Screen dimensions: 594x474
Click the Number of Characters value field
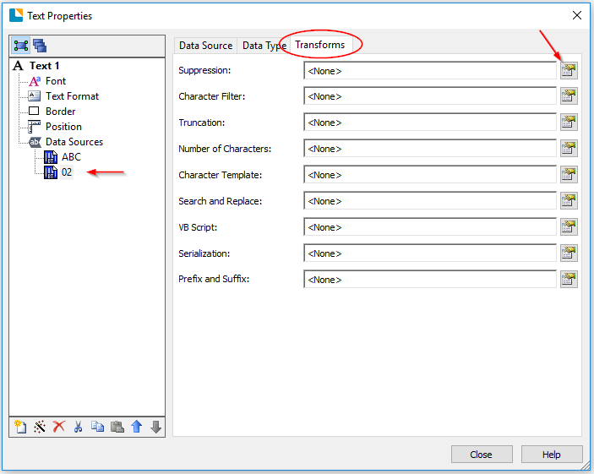430,149
